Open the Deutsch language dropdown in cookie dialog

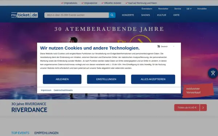coord(166,46)
